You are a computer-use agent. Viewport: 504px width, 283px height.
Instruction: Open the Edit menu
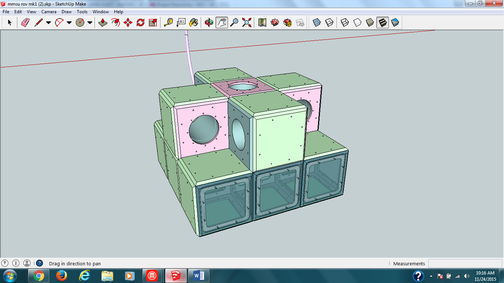18,12
